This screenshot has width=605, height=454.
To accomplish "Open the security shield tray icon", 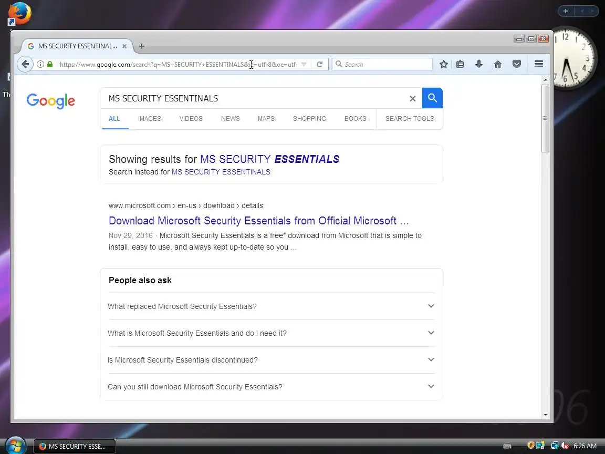I will pyautogui.click(x=530, y=446).
